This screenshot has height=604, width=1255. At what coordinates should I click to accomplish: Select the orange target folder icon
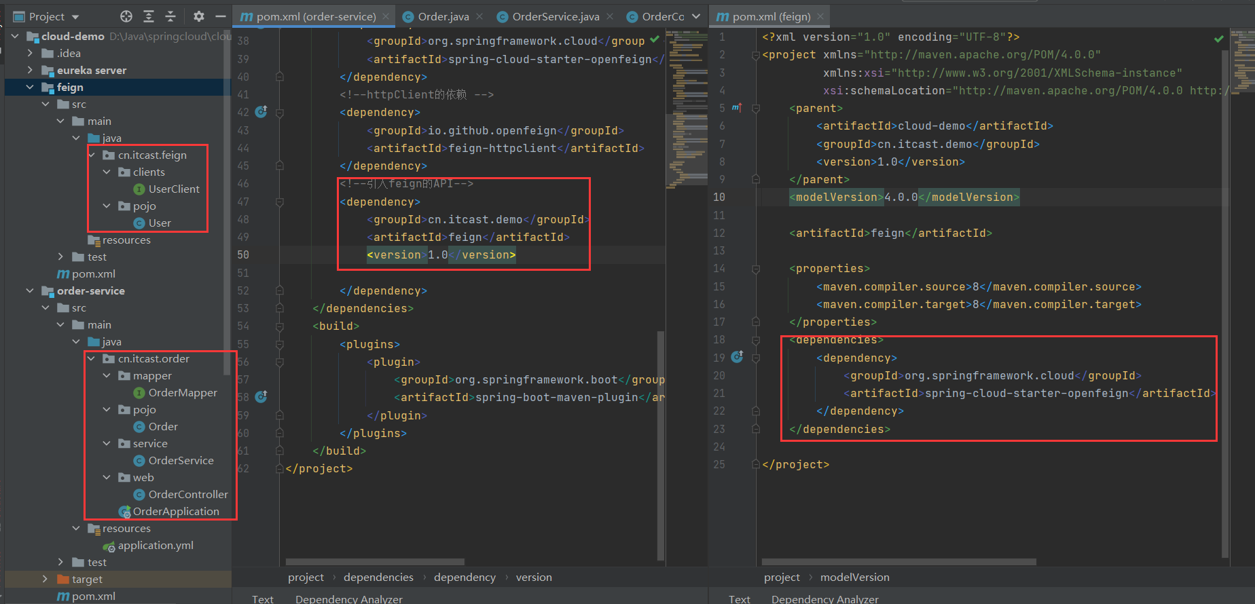pos(63,580)
